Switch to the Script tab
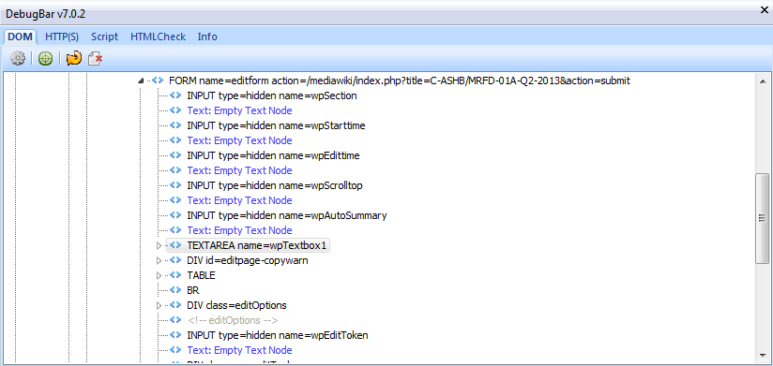Screen dimensions: 773x366 (104, 37)
